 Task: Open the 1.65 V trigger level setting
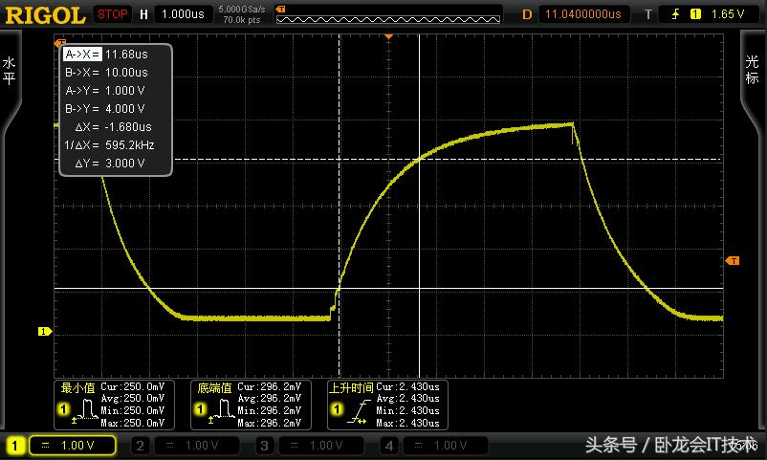727,14
